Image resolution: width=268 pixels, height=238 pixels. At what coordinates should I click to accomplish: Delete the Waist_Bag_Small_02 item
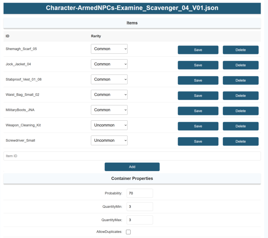[240, 96]
